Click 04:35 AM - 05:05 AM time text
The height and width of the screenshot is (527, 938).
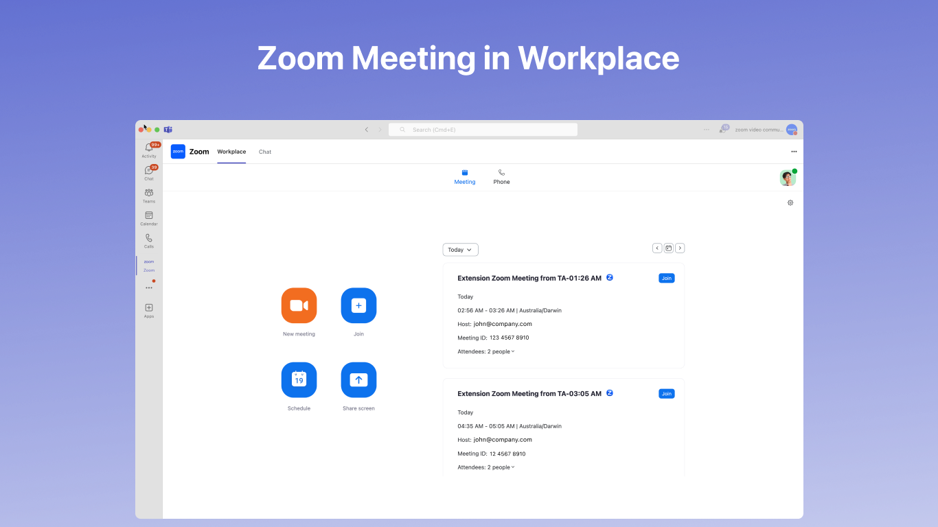click(486, 426)
